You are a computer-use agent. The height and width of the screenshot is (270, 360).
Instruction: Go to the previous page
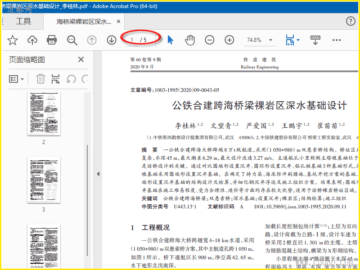click(x=92, y=40)
